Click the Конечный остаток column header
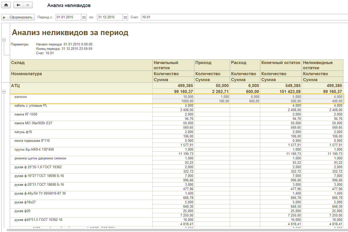 click(281, 65)
